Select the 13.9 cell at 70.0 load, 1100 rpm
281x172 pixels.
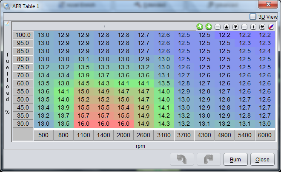pos(83,76)
